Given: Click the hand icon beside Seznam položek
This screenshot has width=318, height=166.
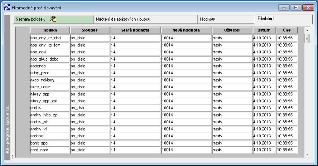Looking at the screenshot, I should (53, 19).
